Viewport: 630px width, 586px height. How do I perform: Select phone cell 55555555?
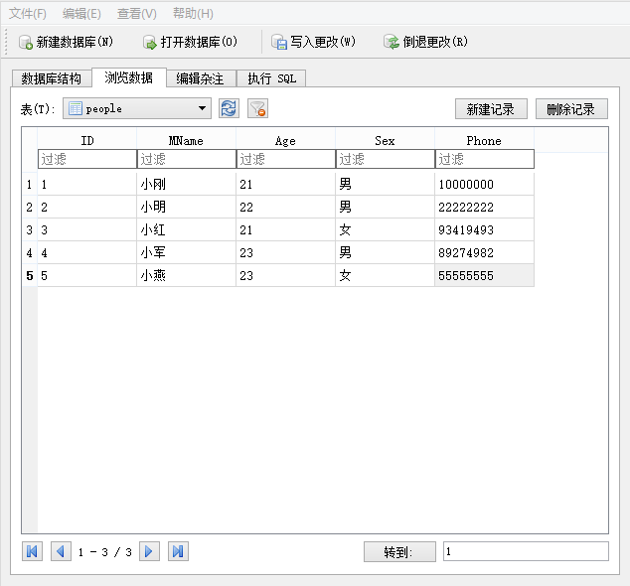click(x=485, y=275)
